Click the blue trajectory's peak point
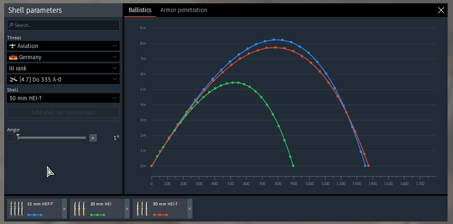Image resolution: width=453 pixels, height=224 pixels. 274,39
